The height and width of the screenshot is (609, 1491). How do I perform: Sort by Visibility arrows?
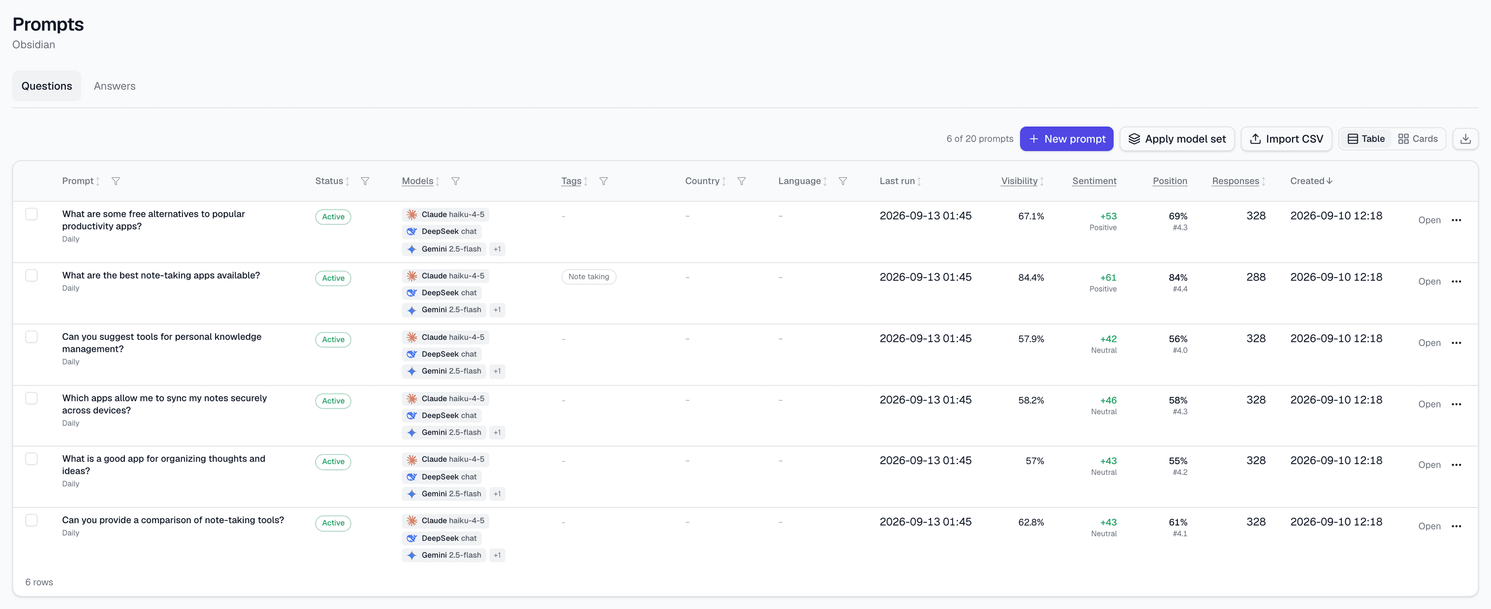(x=1042, y=181)
